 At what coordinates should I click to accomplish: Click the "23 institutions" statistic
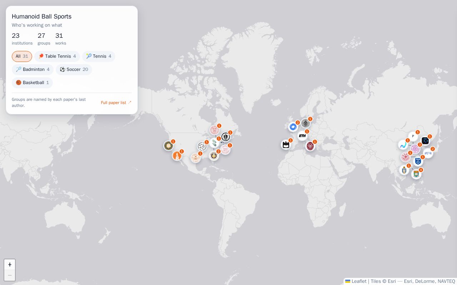[x=22, y=39]
